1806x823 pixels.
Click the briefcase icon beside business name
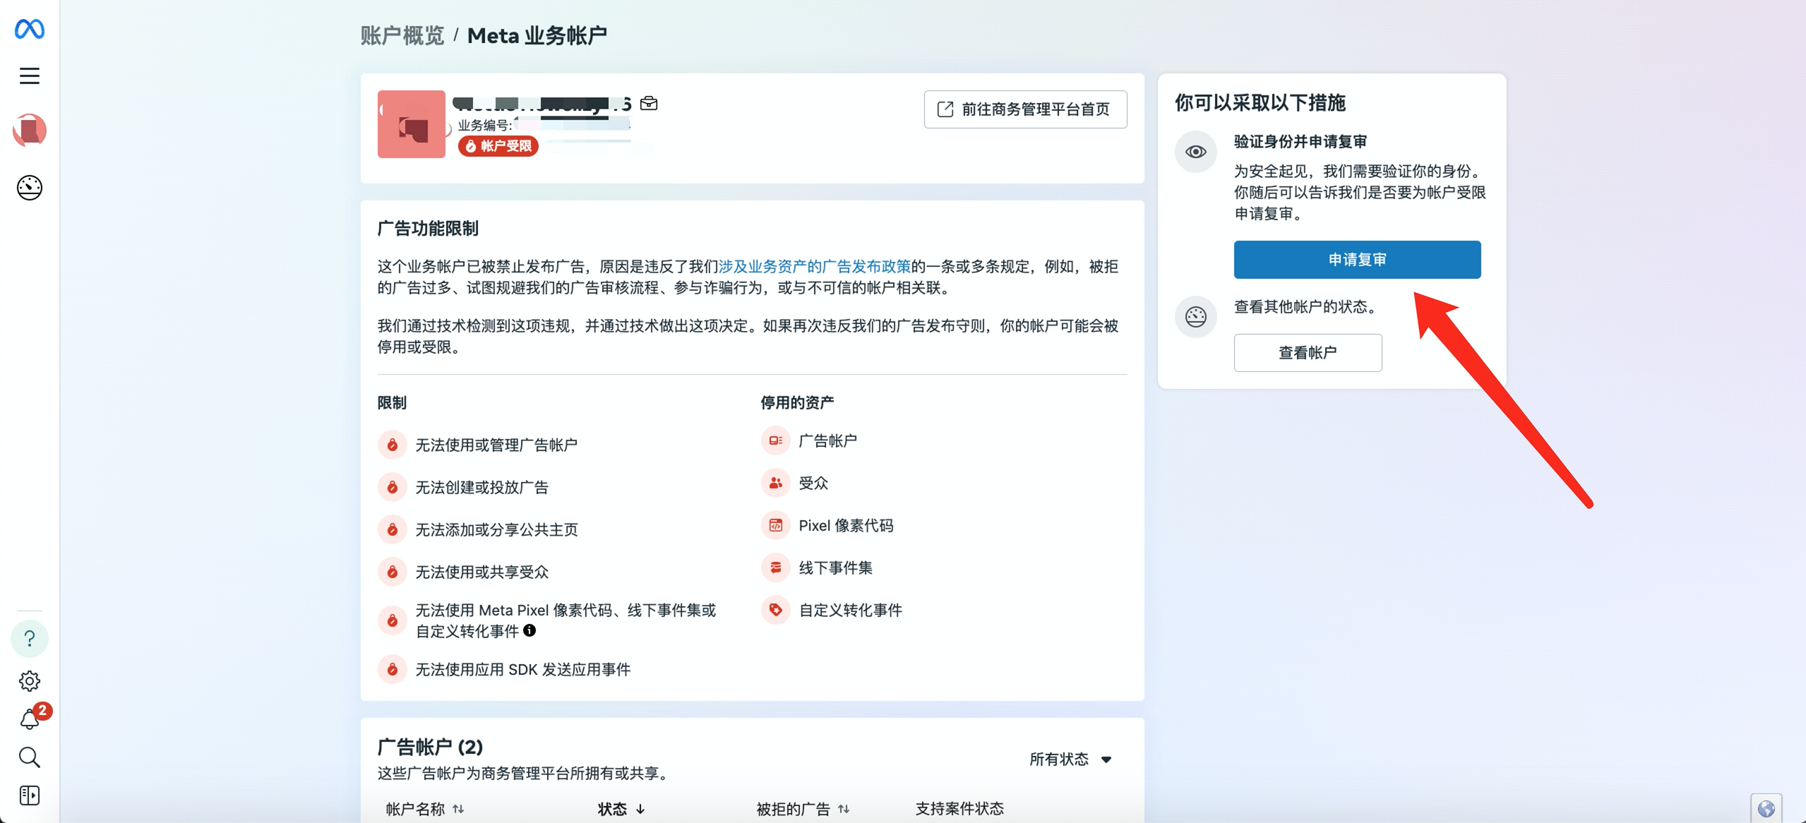649,104
